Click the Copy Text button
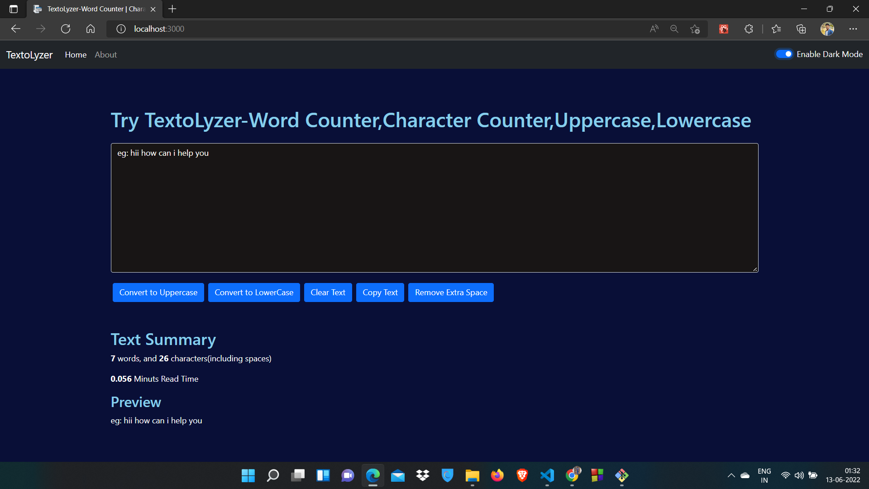Image resolution: width=869 pixels, height=489 pixels. (380, 292)
